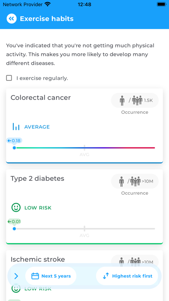169x301 pixels.
Task: Click the Colorectal cancer risk slider dot
Action: point(14,148)
